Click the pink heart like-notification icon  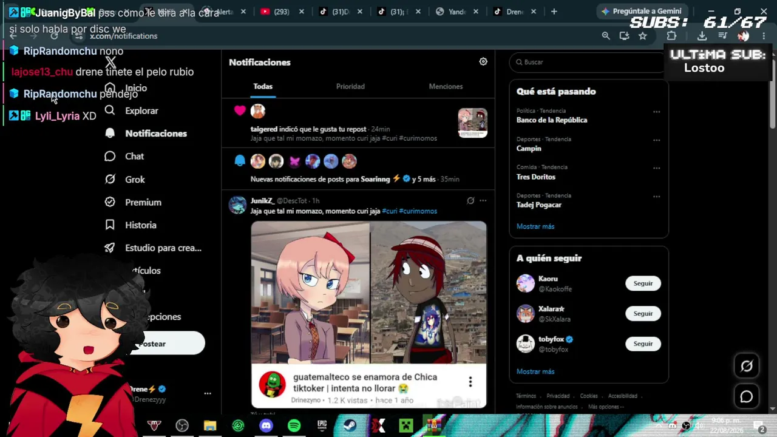[x=240, y=110]
